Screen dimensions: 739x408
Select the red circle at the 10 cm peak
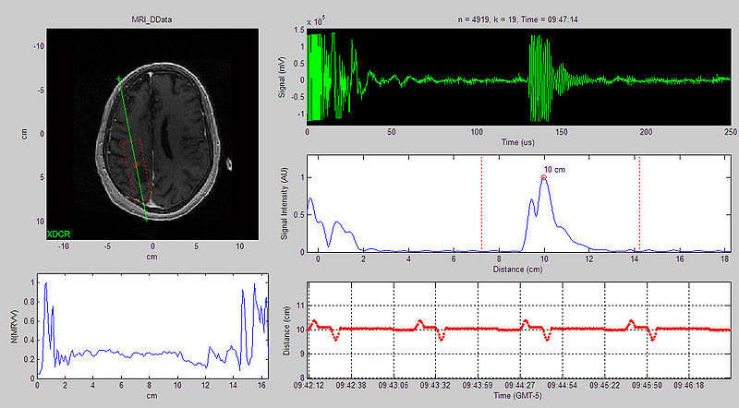545,177
